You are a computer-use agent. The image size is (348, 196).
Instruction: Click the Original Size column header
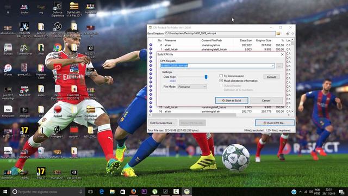coord(263,40)
